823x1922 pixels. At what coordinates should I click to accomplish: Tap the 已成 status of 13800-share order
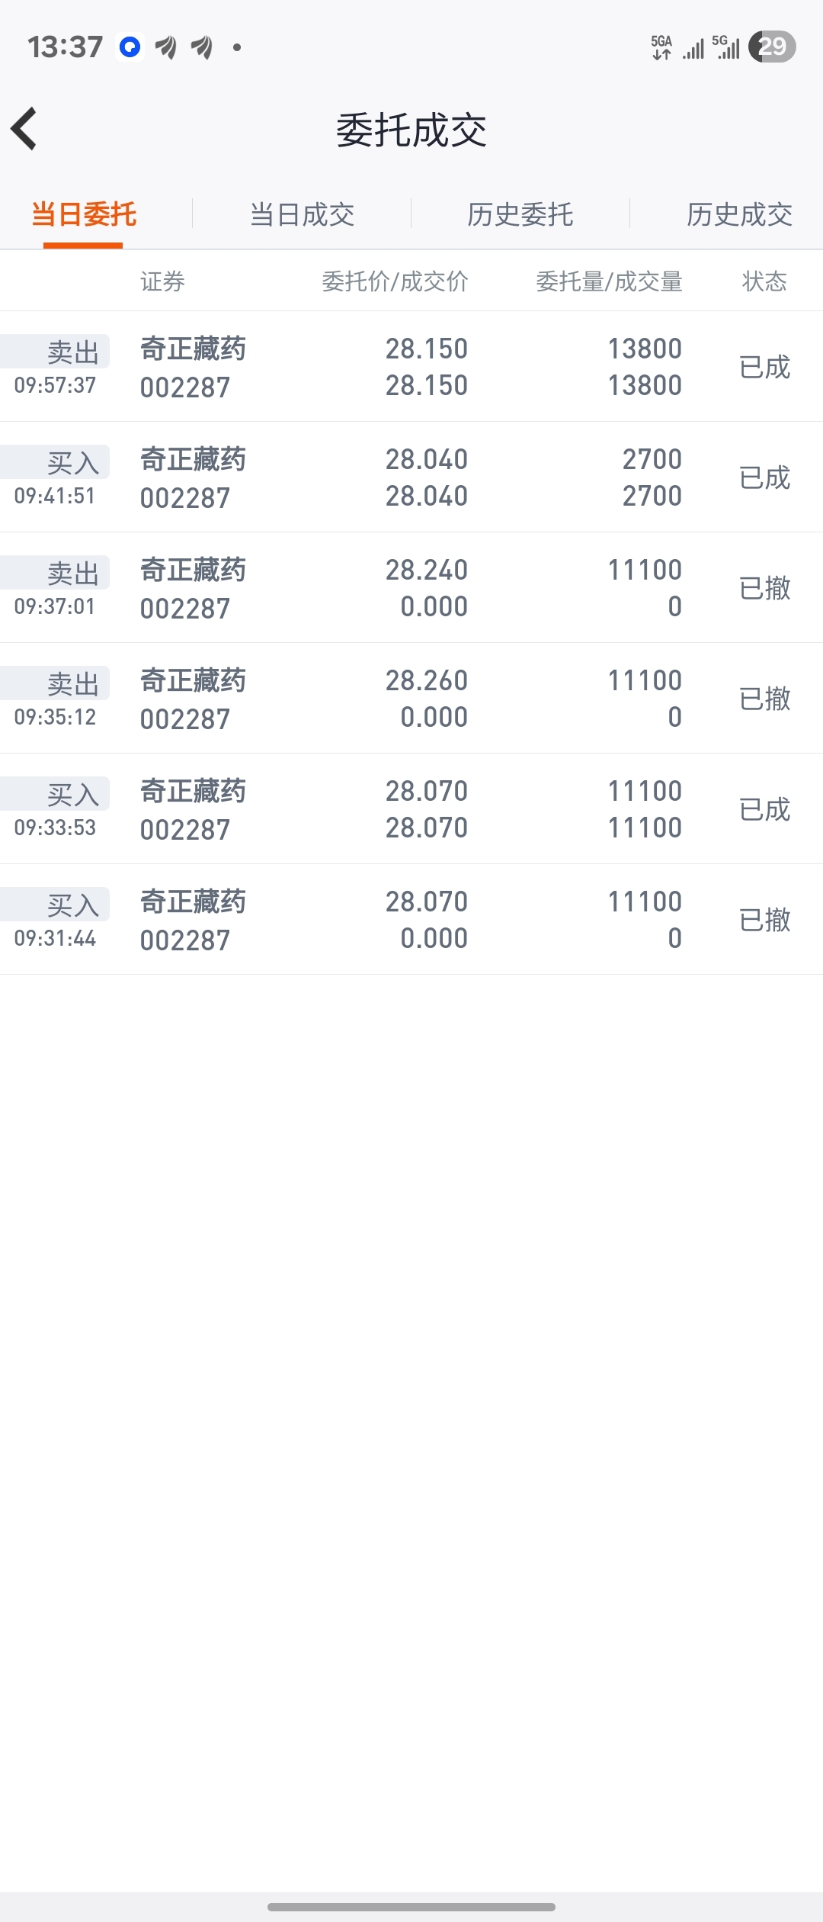click(x=764, y=367)
